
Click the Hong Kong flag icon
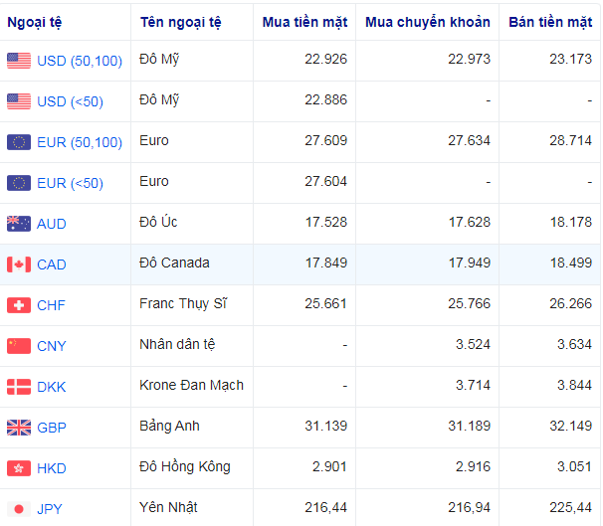coord(19,468)
